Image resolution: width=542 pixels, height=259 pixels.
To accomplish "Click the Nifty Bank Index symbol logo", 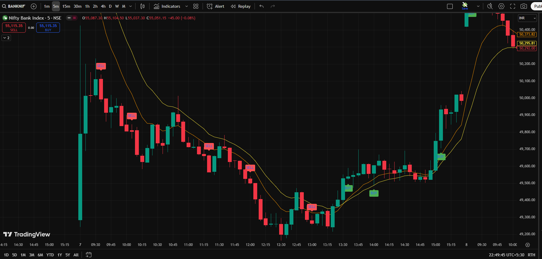I will coord(5,18).
